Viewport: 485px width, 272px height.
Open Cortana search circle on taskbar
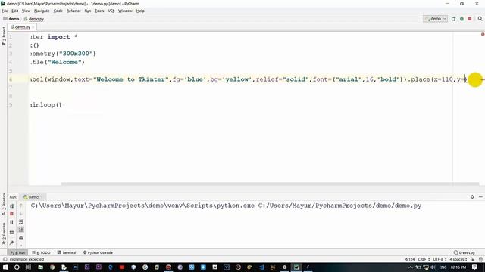(17, 267)
